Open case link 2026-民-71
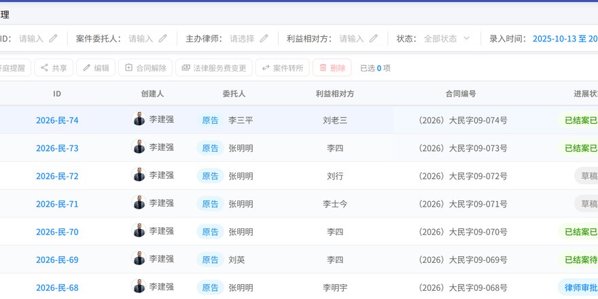This screenshot has width=598, height=299. pos(57,204)
